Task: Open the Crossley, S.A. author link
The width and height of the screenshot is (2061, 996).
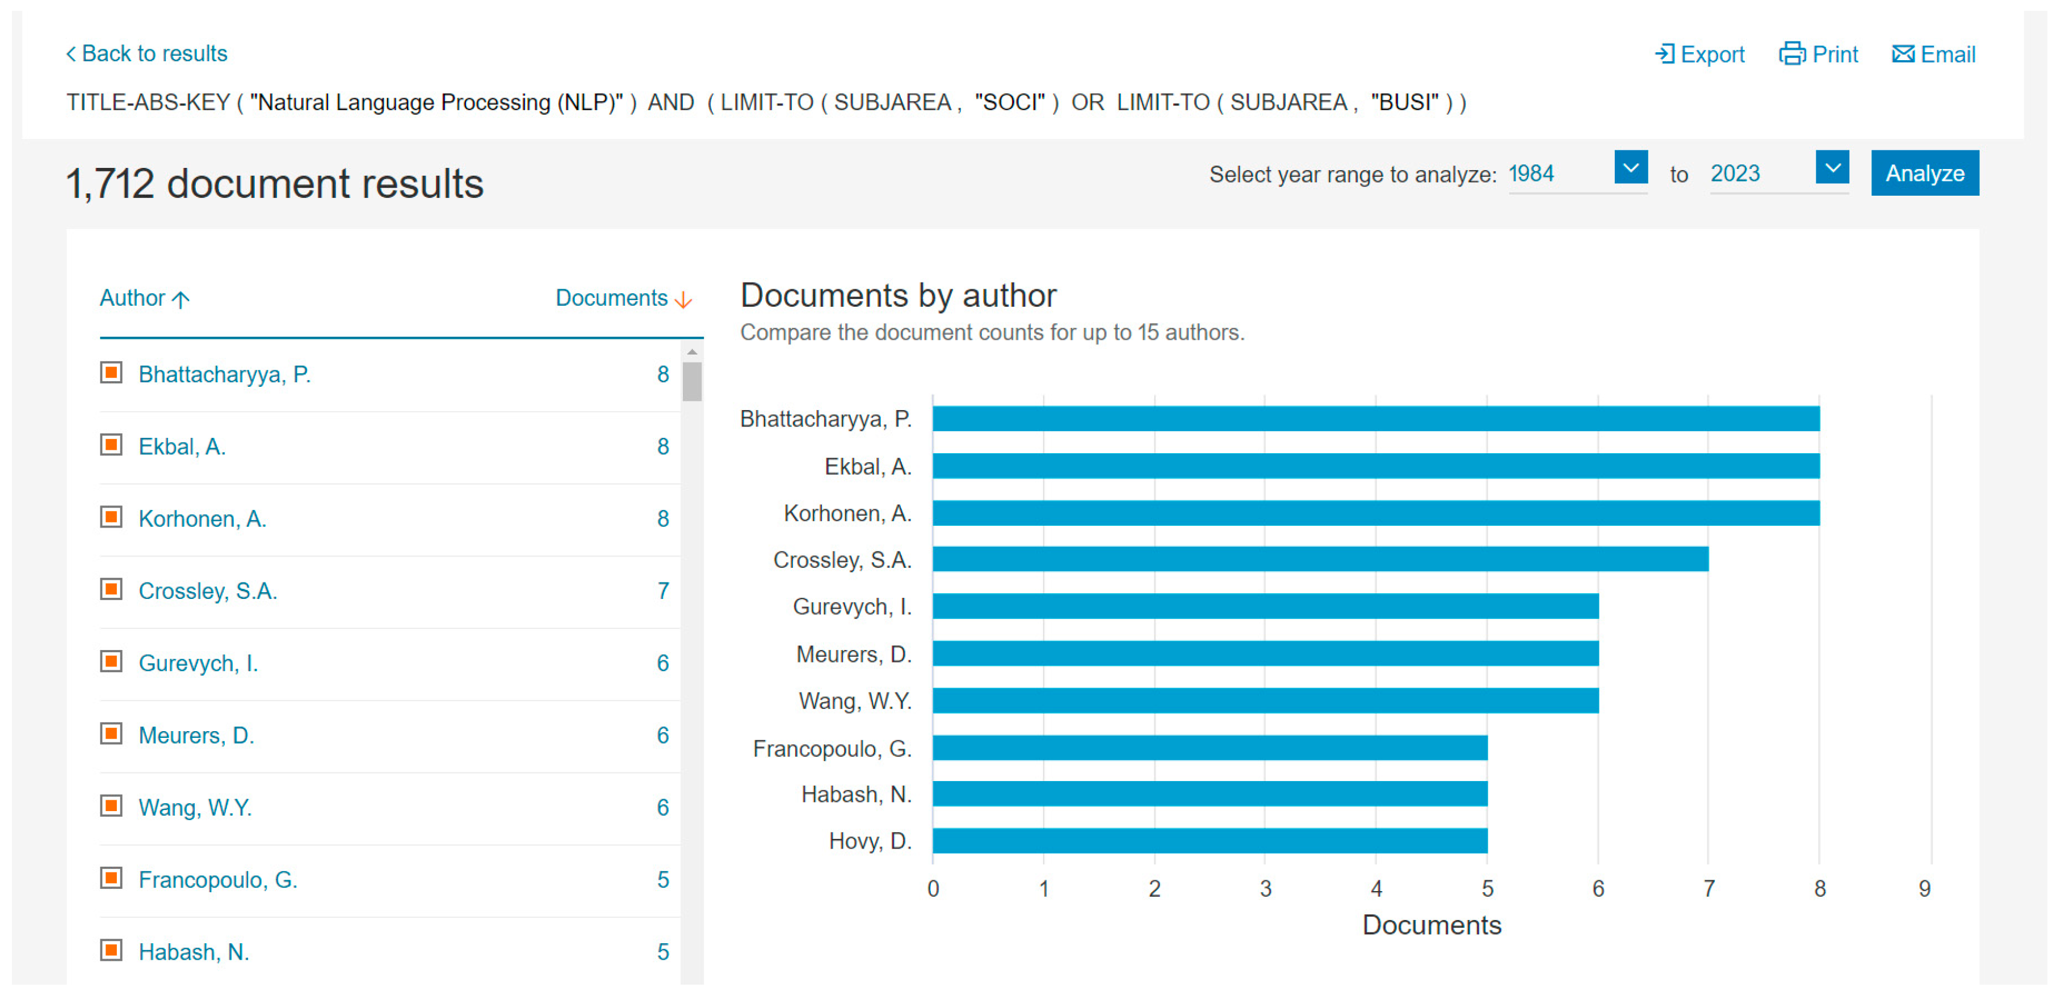Action: coord(208,590)
